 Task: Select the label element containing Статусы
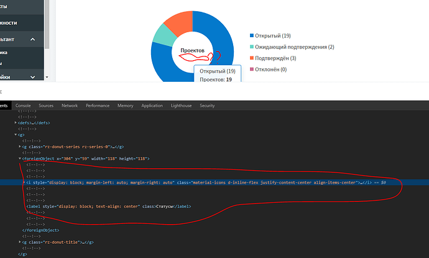click(109, 207)
